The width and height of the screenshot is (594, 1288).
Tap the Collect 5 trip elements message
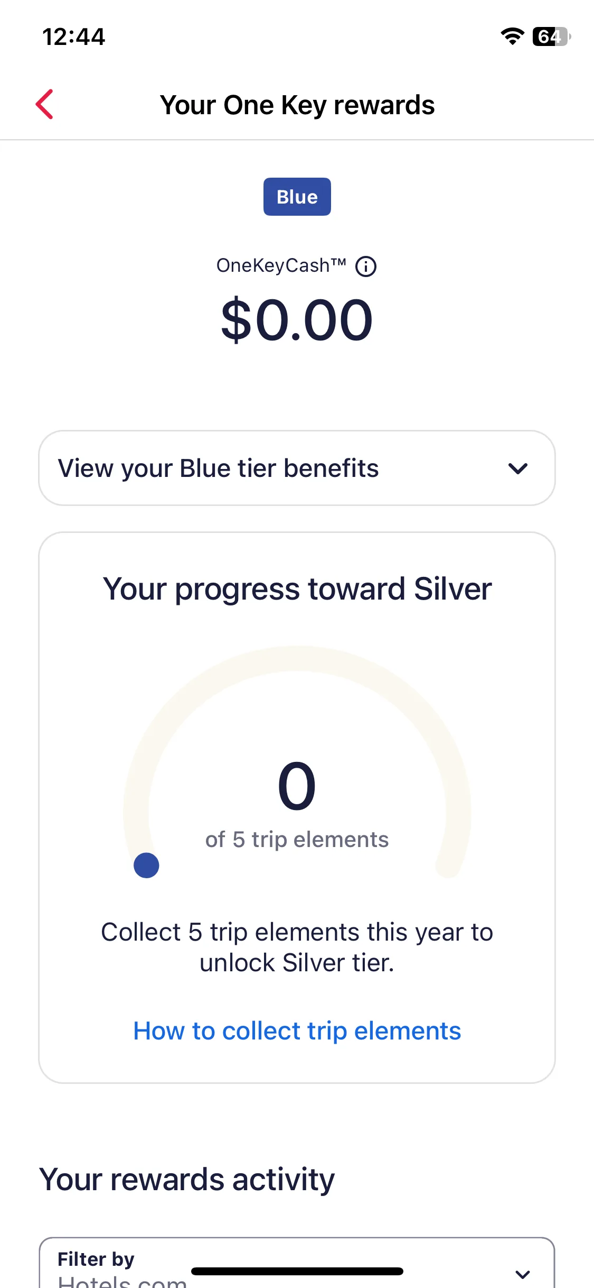pyautogui.click(x=297, y=947)
